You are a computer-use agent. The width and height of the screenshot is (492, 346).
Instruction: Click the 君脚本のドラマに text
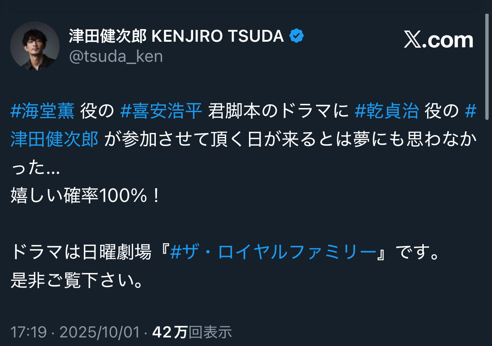pyautogui.click(x=278, y=111)
